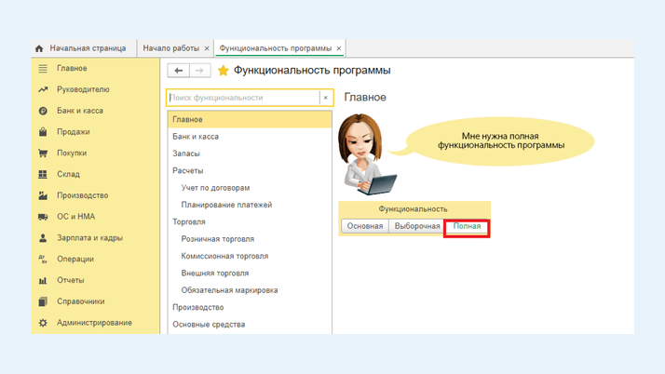
Task: Open the Администрирование section
Action: point(95,323)
